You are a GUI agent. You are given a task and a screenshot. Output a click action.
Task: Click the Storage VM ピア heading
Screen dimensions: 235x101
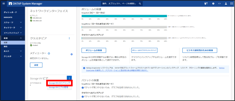tap(39, 78)
